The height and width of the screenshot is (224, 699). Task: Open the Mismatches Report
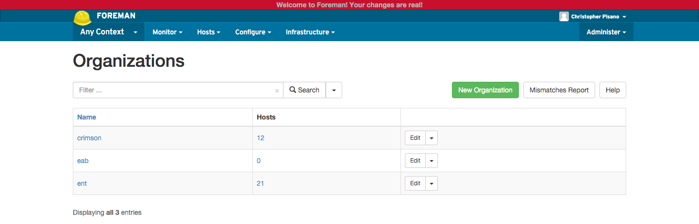tap(559, 90)
